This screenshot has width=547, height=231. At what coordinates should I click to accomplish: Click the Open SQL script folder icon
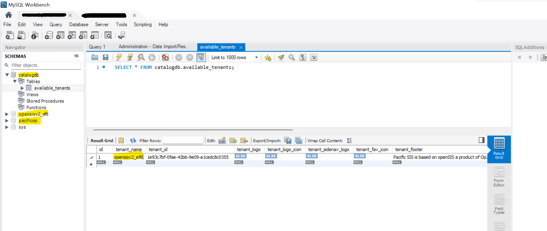(95, 57)
